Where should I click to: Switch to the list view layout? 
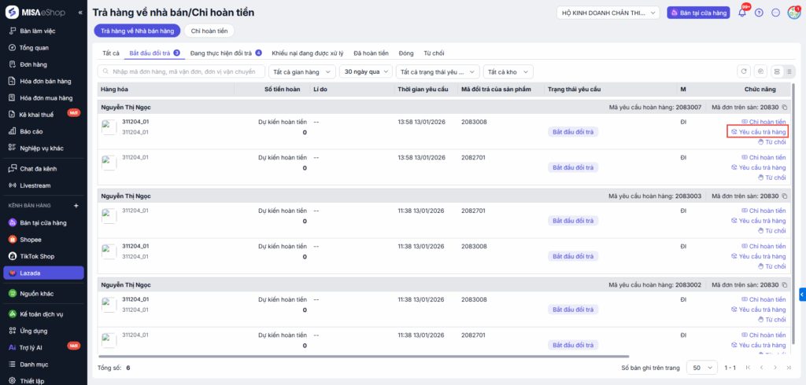pyautogui.click(x=789, y=71)
